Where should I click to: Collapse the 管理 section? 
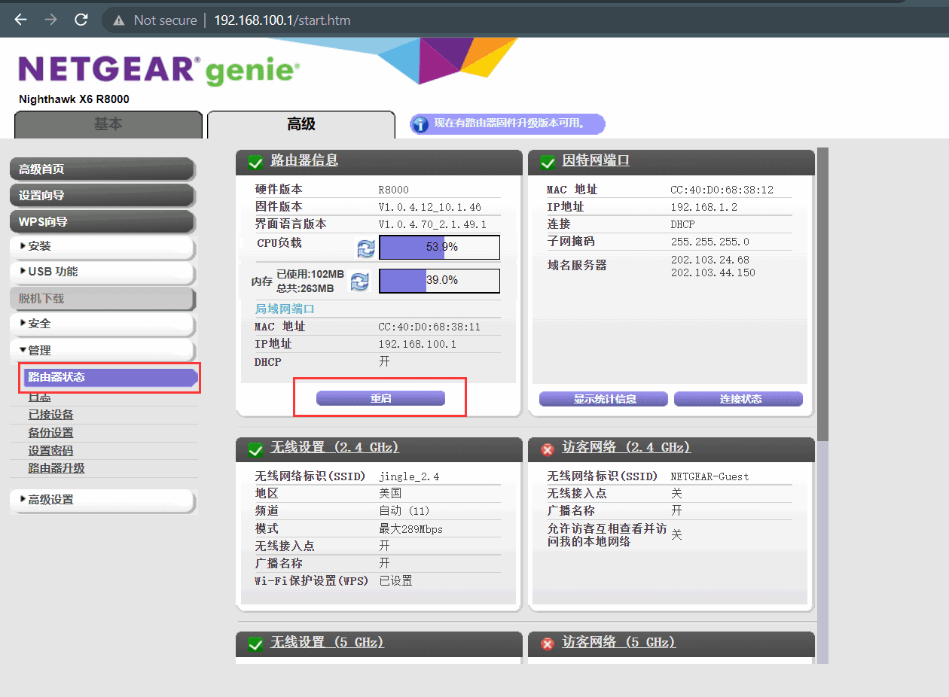pyautogui.click(x=102, y=350)
